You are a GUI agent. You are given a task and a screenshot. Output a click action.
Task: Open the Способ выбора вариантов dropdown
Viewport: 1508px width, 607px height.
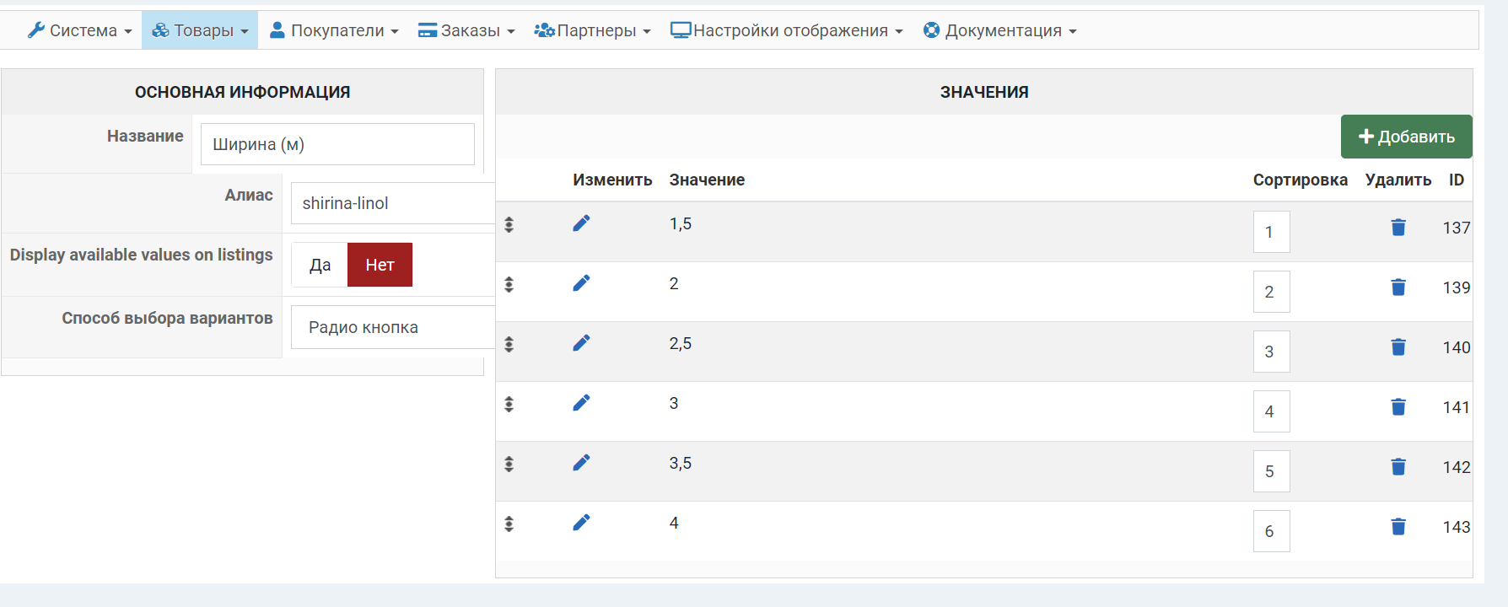tap(392, 327)
